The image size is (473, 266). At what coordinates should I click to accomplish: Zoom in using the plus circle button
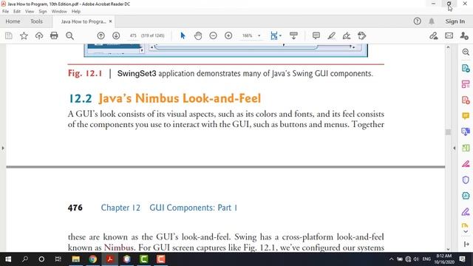(x=228, y=35)
